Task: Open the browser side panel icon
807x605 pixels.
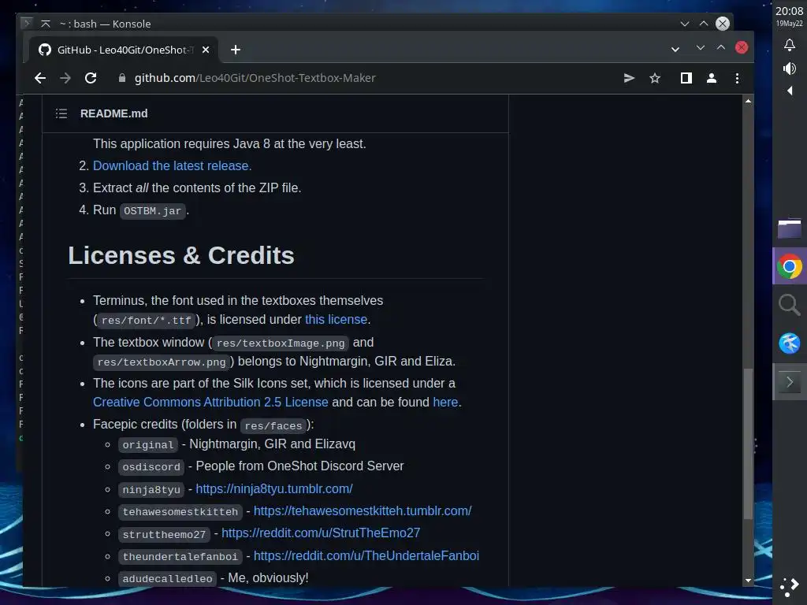Action: coord(686,78)
